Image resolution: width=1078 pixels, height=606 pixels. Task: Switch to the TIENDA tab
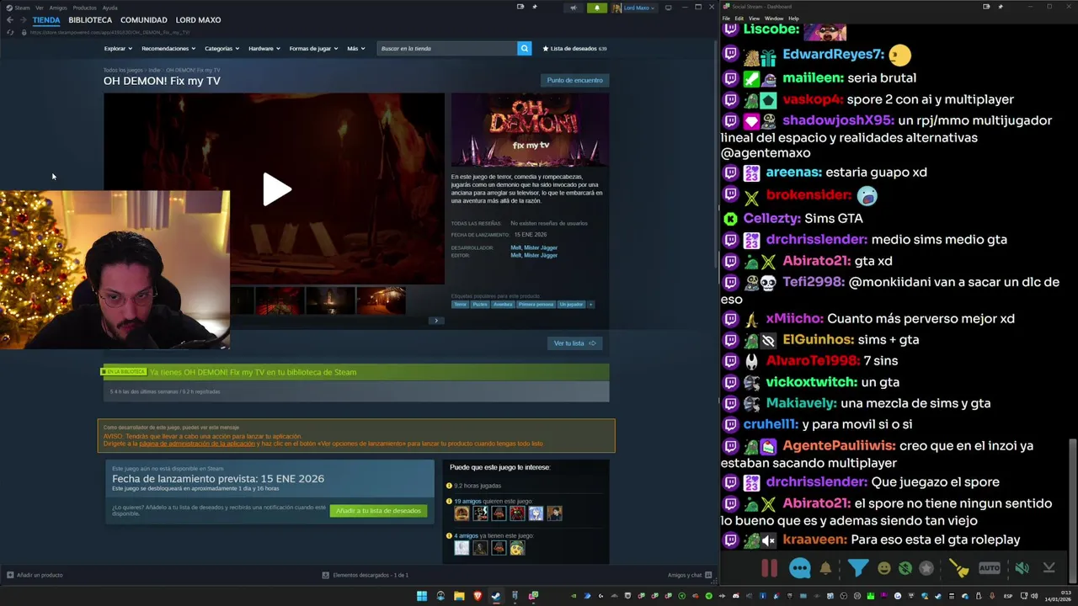coord(46,20)
